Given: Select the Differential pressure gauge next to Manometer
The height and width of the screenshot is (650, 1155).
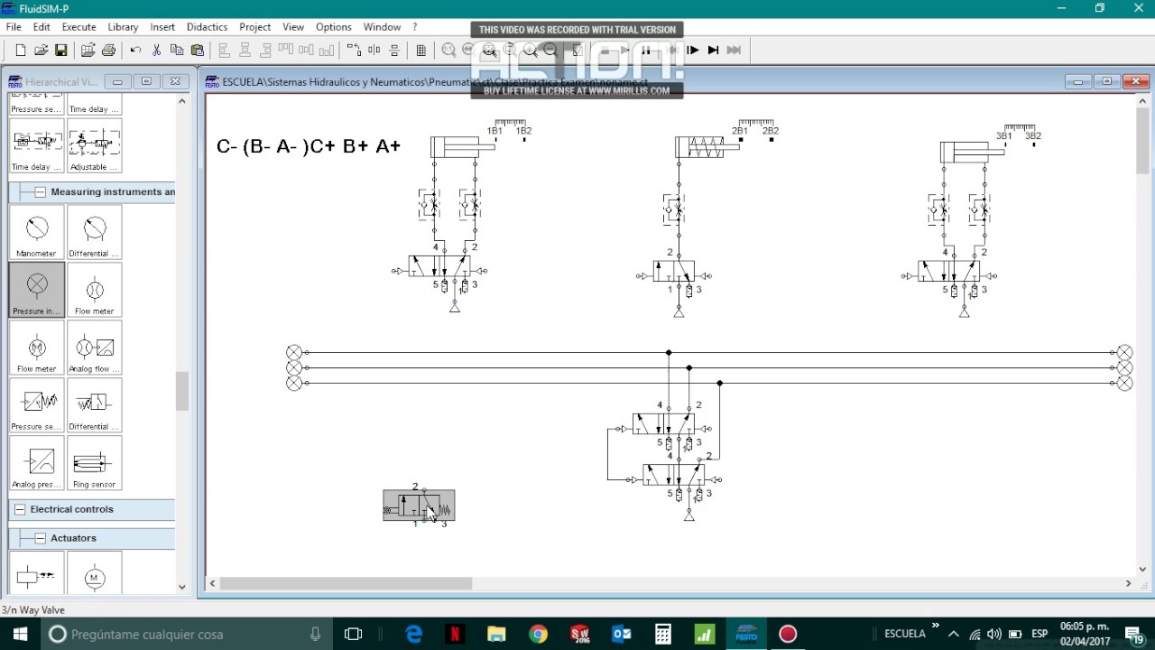Looking at the screenshot, I should click(95, 232).
